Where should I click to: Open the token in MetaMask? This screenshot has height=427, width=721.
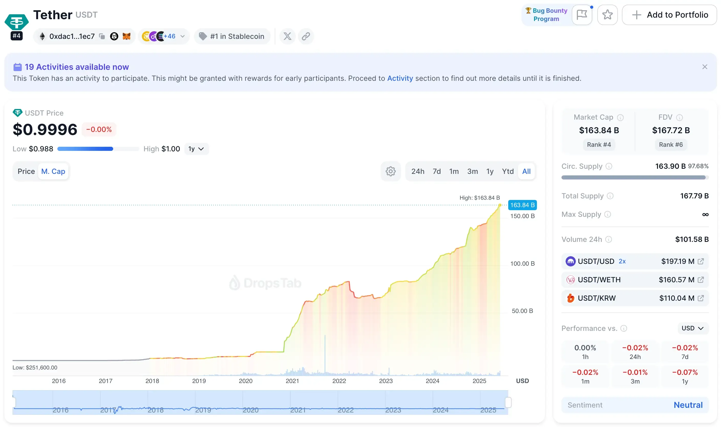pyautogui.click(x=126, y=36)
